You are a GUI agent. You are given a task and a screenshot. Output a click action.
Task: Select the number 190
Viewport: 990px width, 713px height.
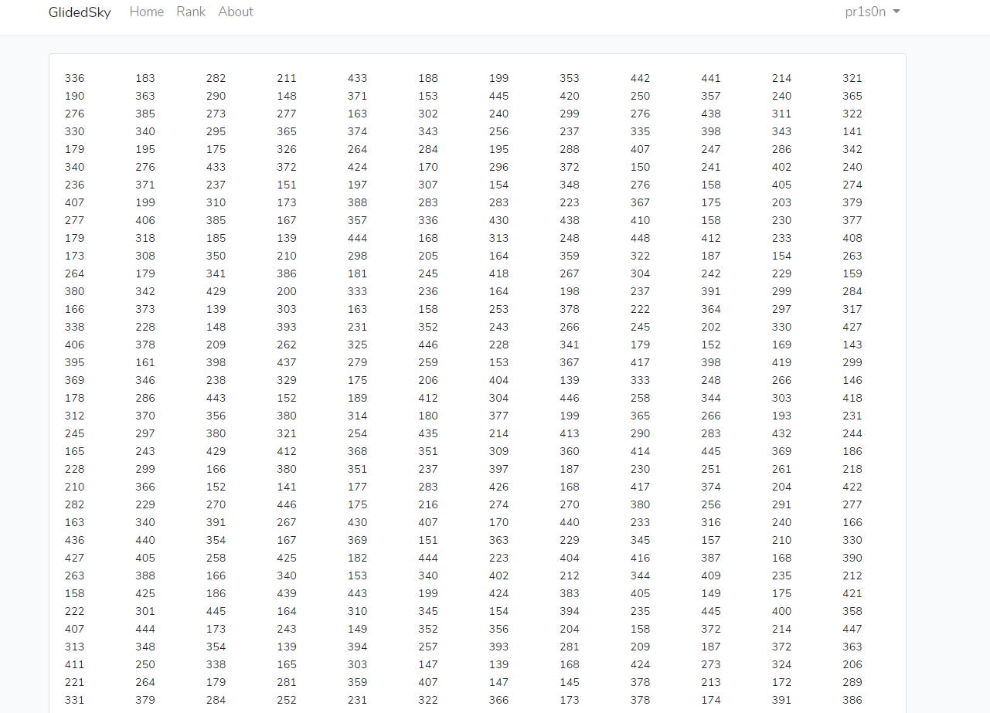[75, 96]
